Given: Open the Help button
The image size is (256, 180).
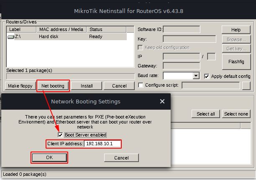Looking at the screenshot, I should pyautogui.click(x=236, y=30).
